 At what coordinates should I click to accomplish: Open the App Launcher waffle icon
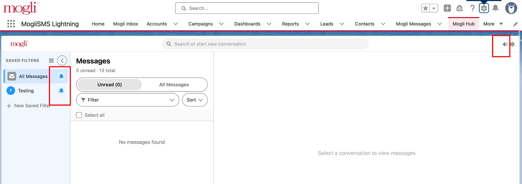[x=11, y=24]
